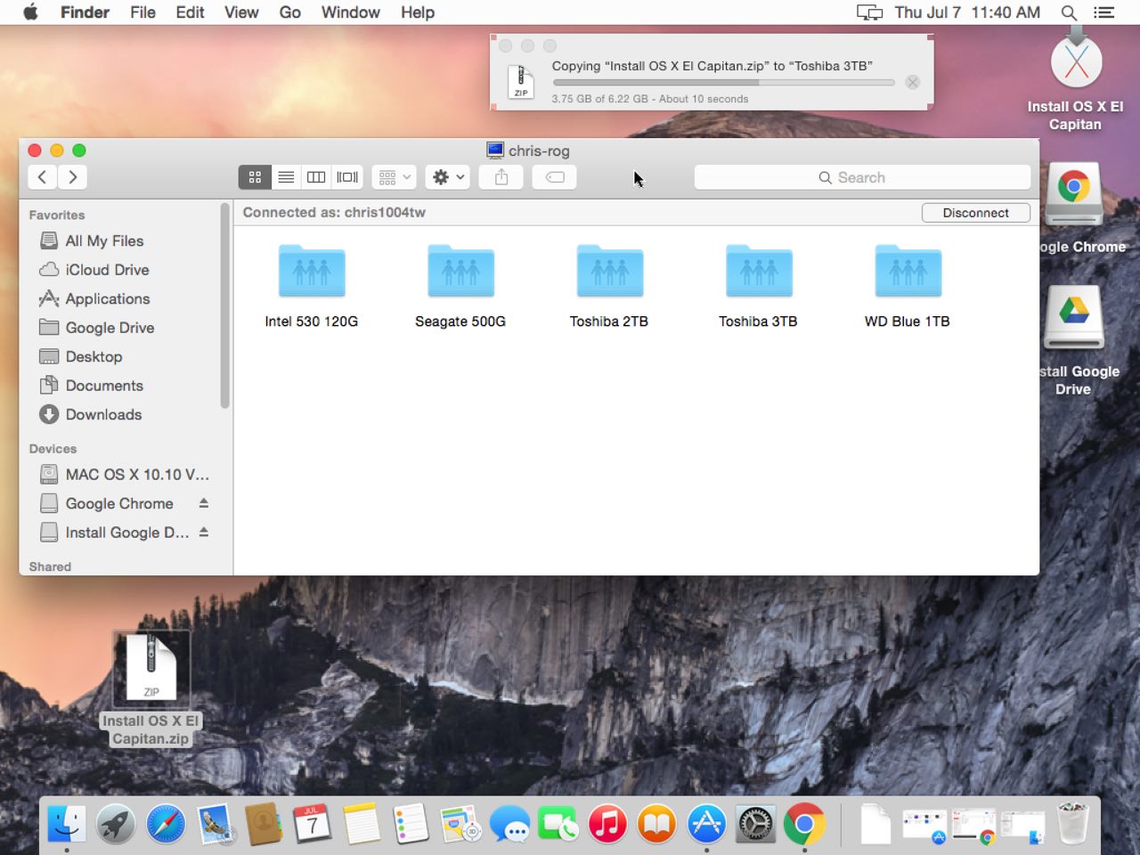Click the Edit Tags toolbar icon
This screenshot has height=855, width=1140.
click(x=554, y=177)
